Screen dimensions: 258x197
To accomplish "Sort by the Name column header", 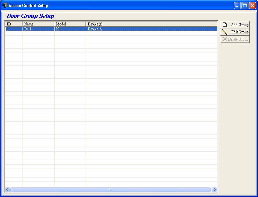I will 38,24.
